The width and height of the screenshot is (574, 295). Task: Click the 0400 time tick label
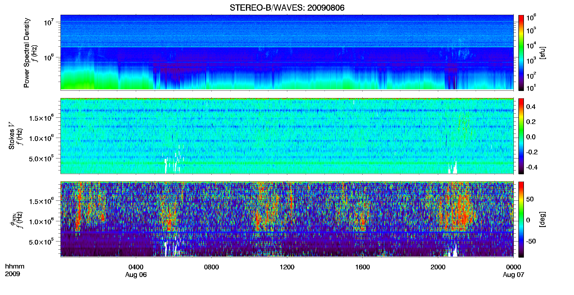tap(136, 267)
